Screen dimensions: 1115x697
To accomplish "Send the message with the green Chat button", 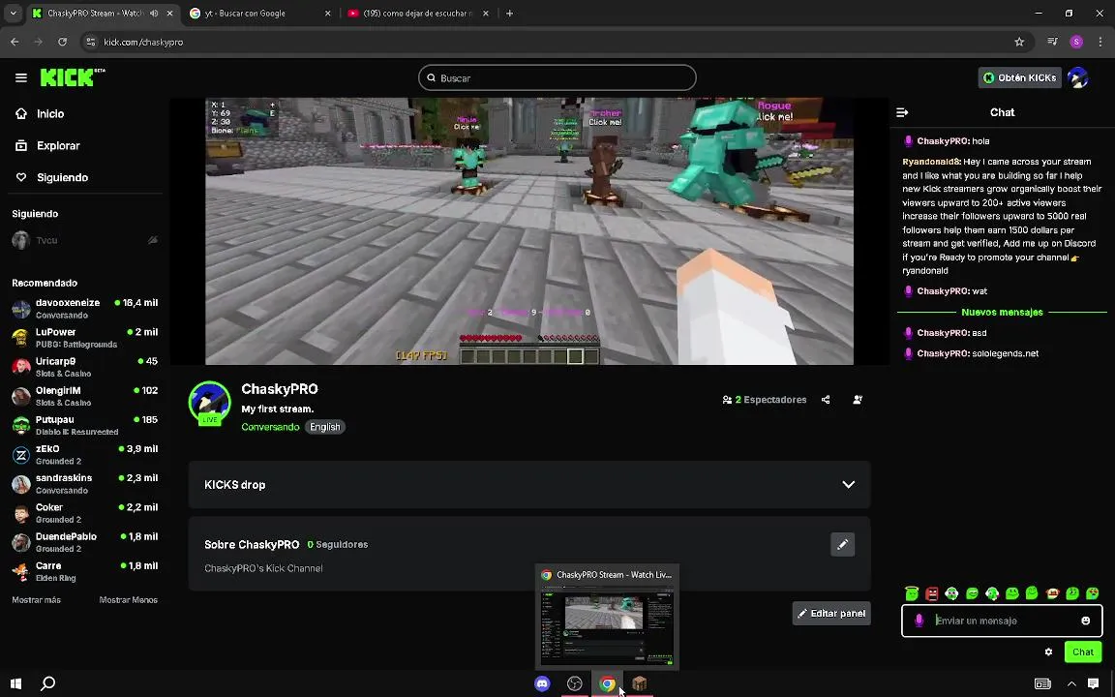I will coord(1082,652).
